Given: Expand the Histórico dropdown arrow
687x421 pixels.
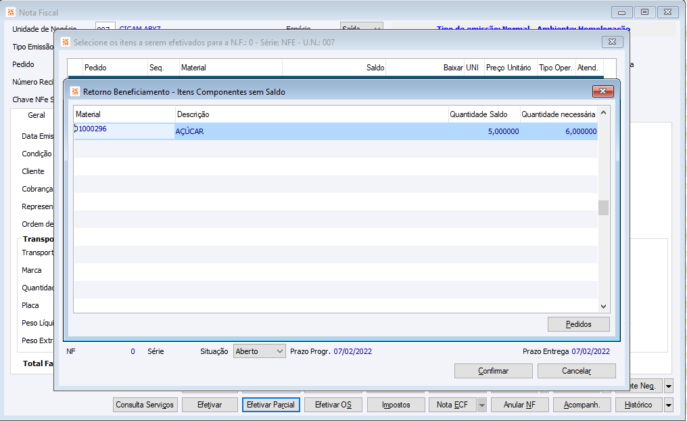Looking at the screenshot, I should pyautogui.click(x=669, y=405).
